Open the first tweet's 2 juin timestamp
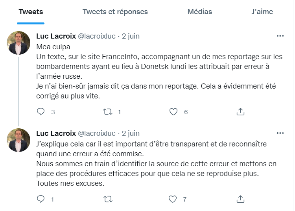Viewport: 295px width, 211px height. coord(131,36)
